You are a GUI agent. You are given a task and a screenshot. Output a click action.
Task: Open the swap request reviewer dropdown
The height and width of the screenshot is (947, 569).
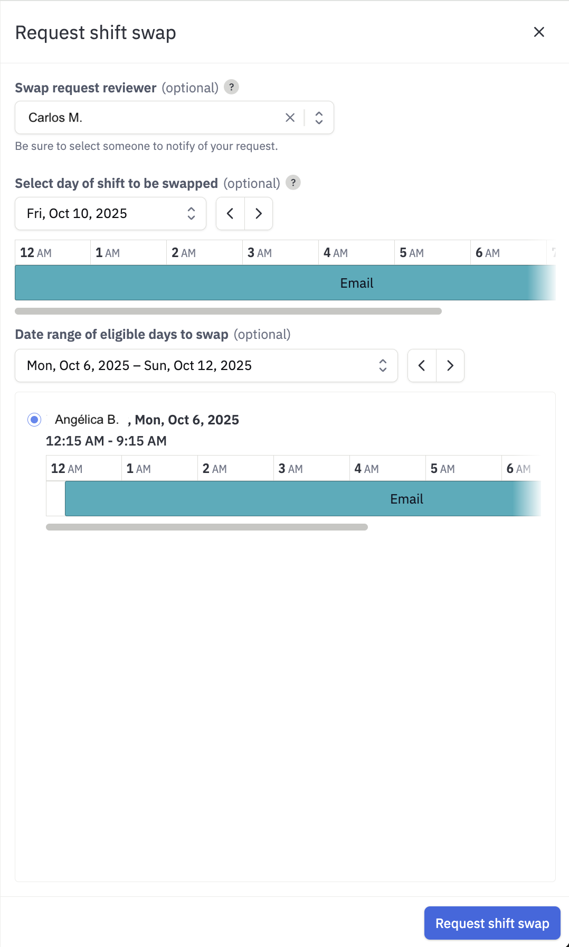[319, 117]
